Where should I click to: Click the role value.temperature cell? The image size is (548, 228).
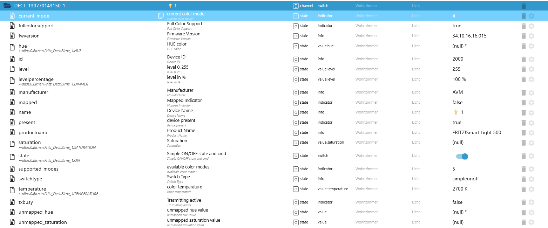coord(333,189)
